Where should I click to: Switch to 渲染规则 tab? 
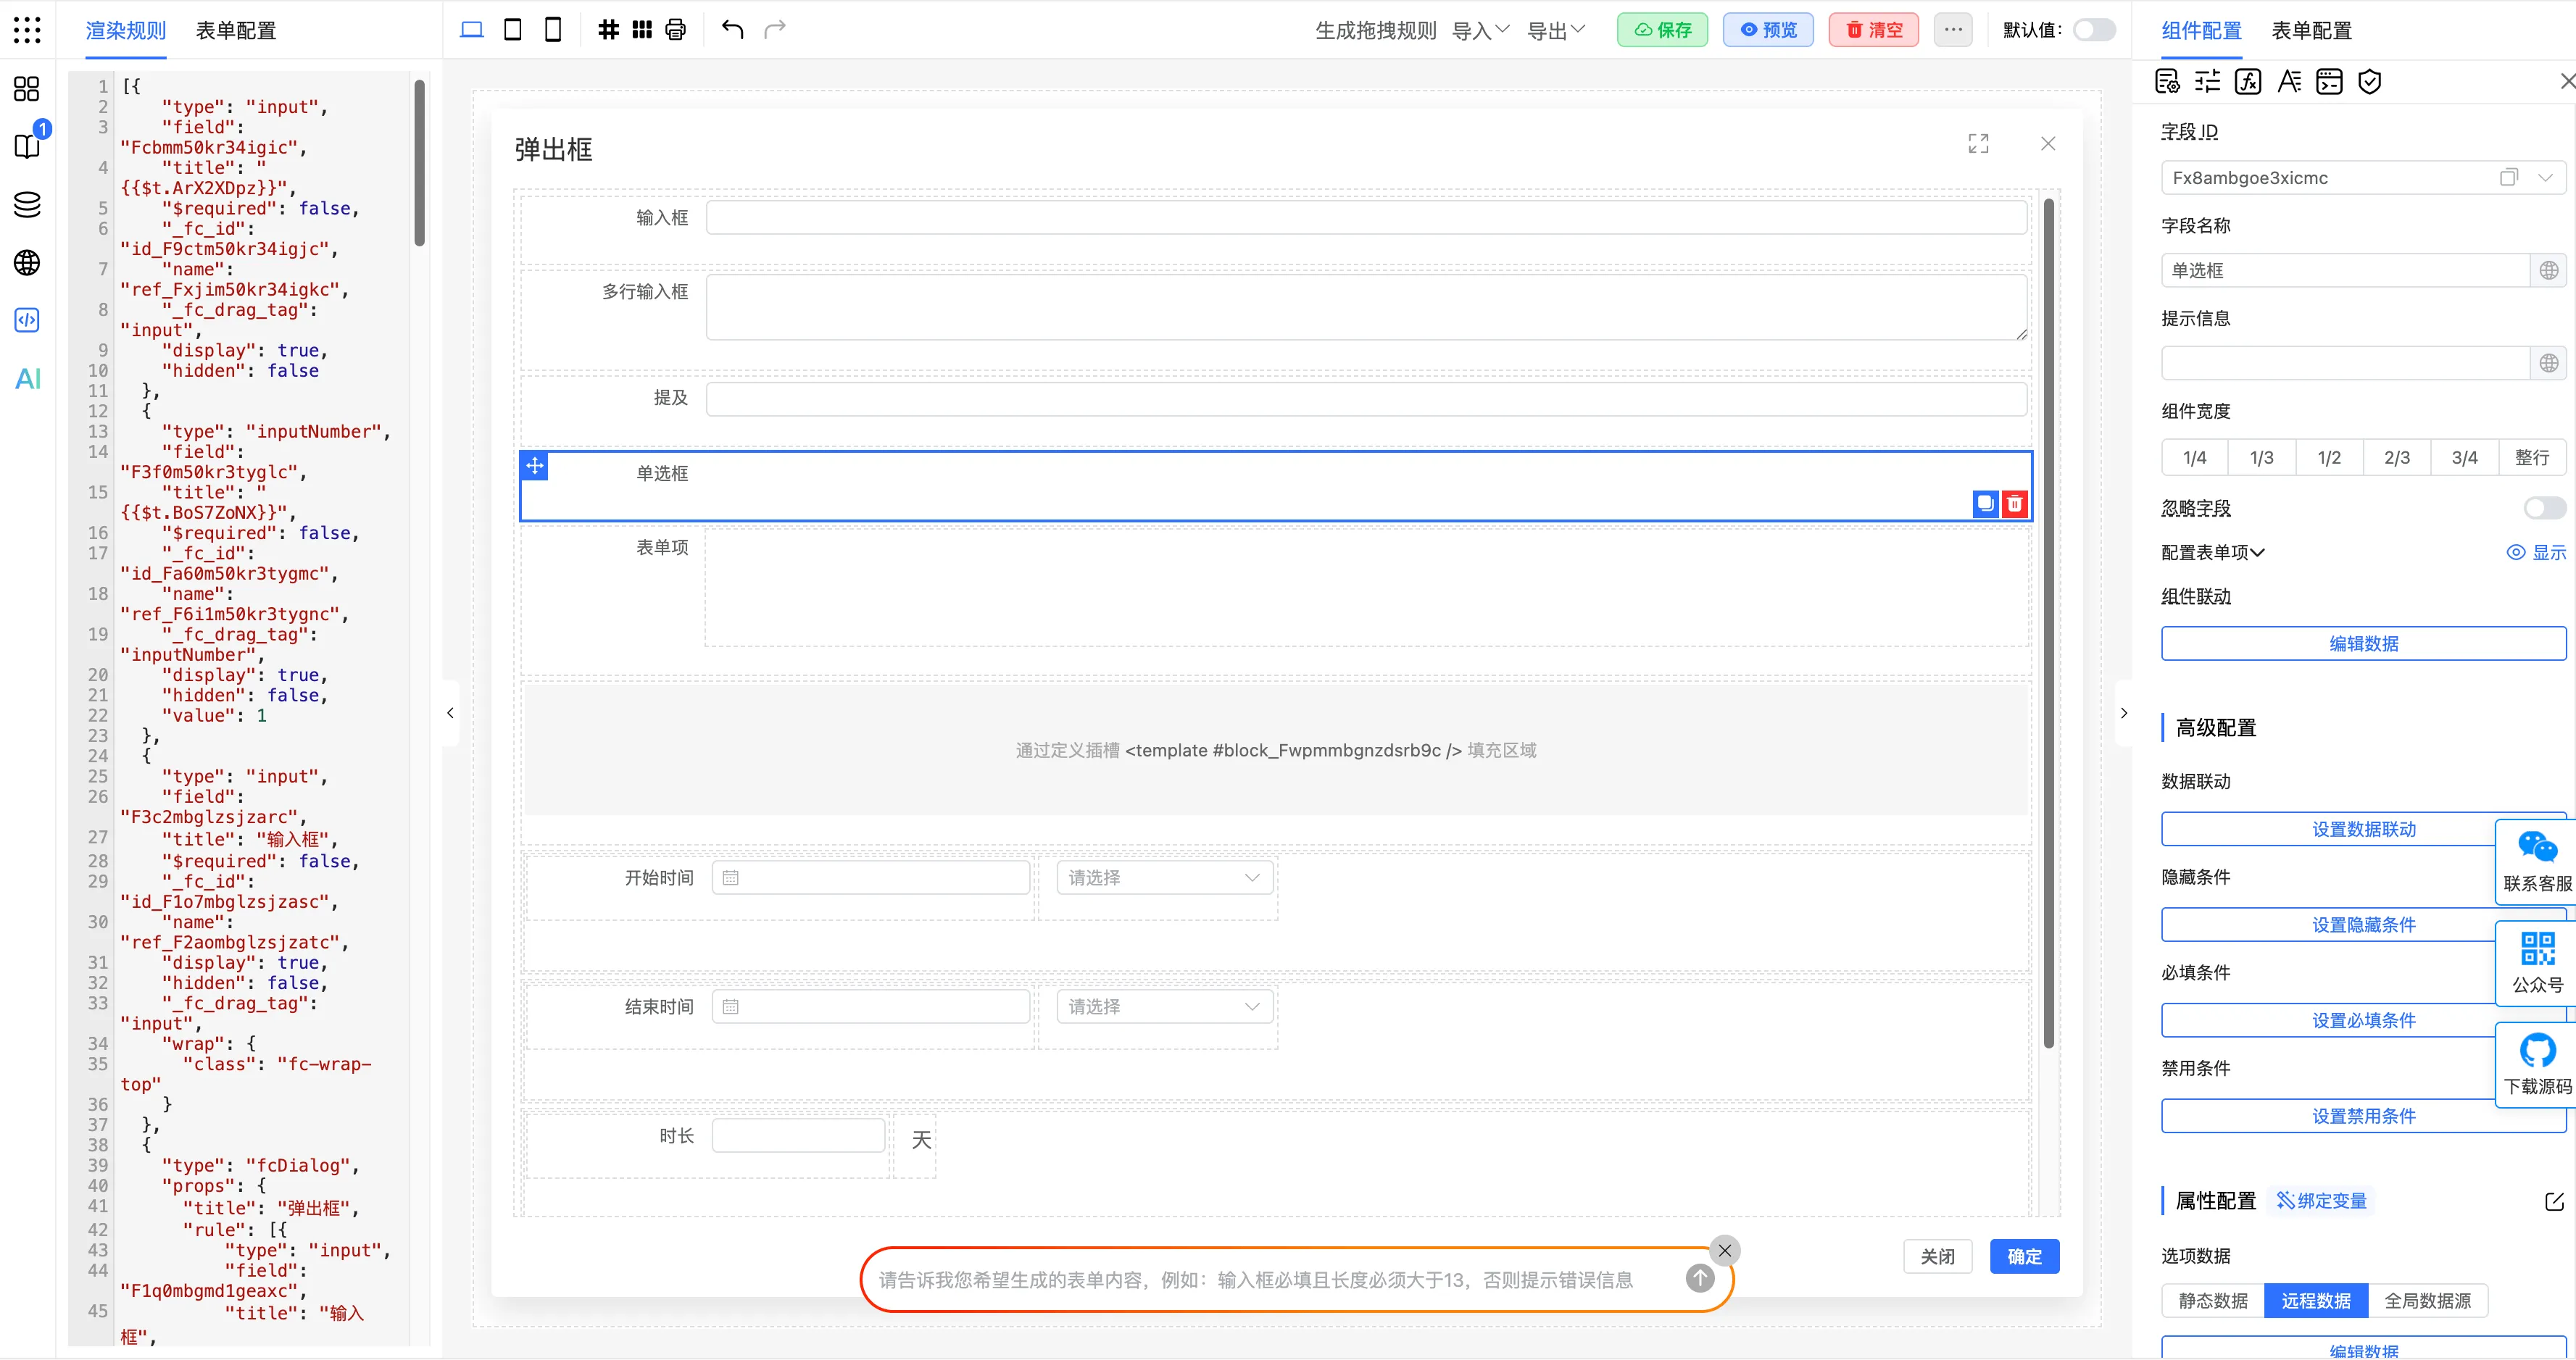(126, 31)
